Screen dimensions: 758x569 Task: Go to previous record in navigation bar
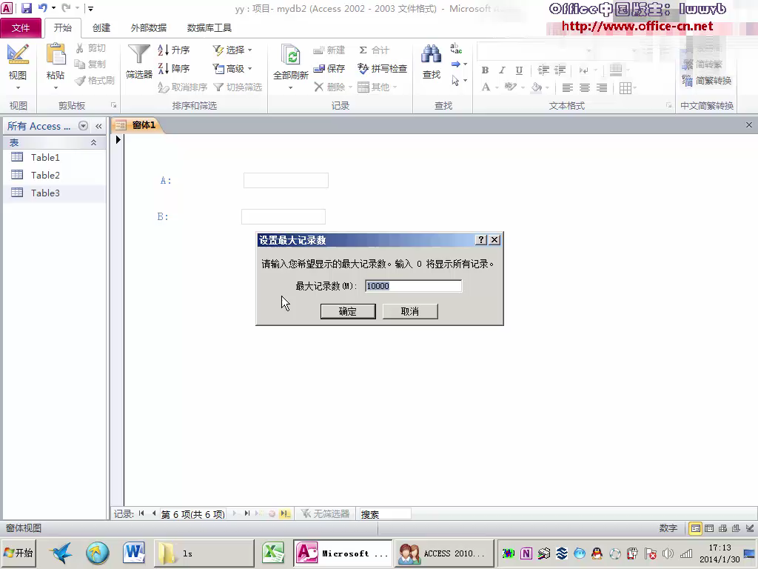(154, 513)
